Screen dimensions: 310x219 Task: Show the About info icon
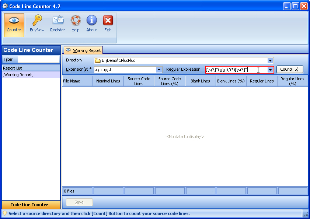pyautogui.click(x=92, y=20)
